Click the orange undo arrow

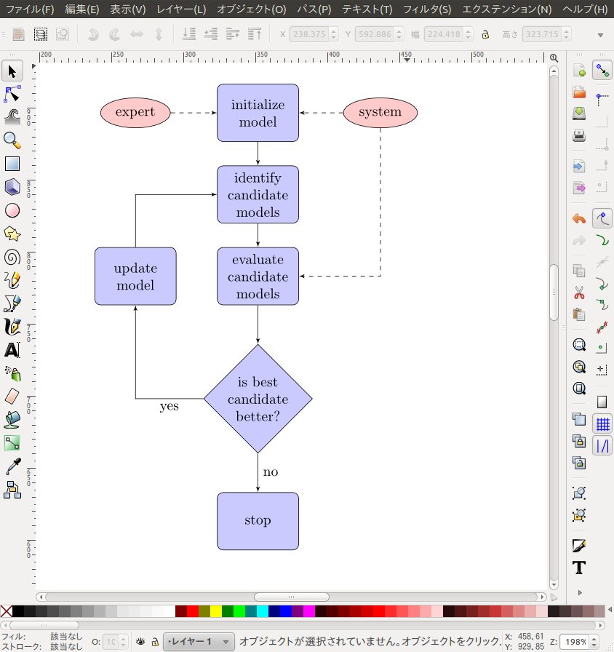point(579,218)
